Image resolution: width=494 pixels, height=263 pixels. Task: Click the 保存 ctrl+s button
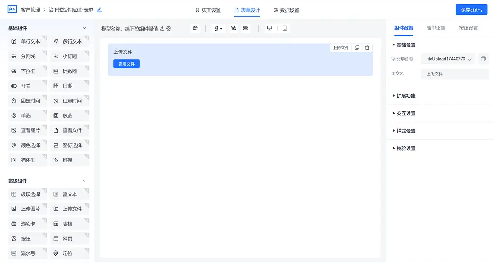471,9
